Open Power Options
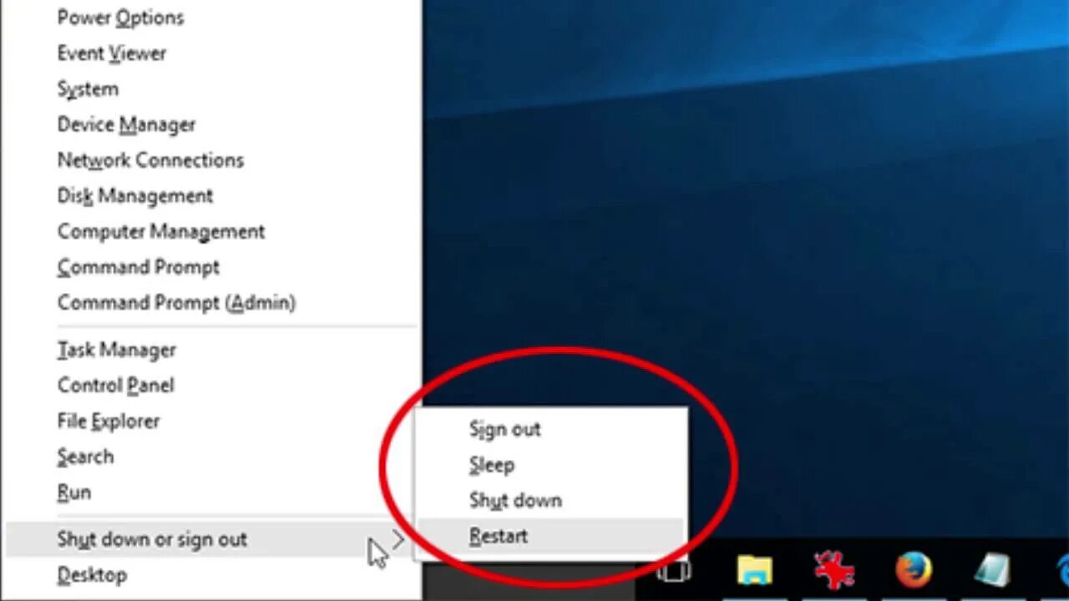 (119, 18)
